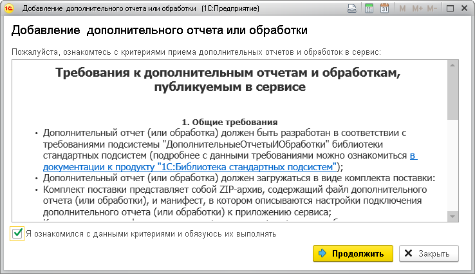Open the calendar icon showing 31

[385, 9]
